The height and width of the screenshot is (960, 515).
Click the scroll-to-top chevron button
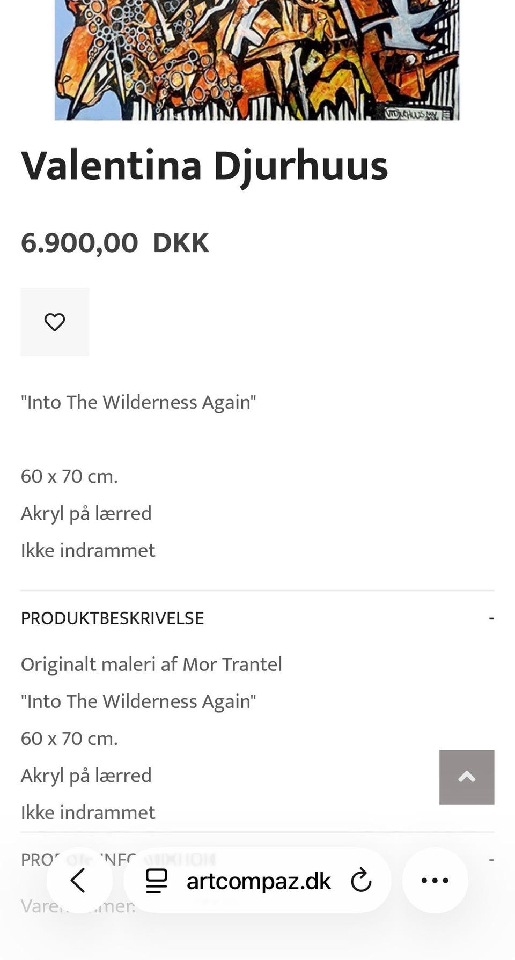467,777
